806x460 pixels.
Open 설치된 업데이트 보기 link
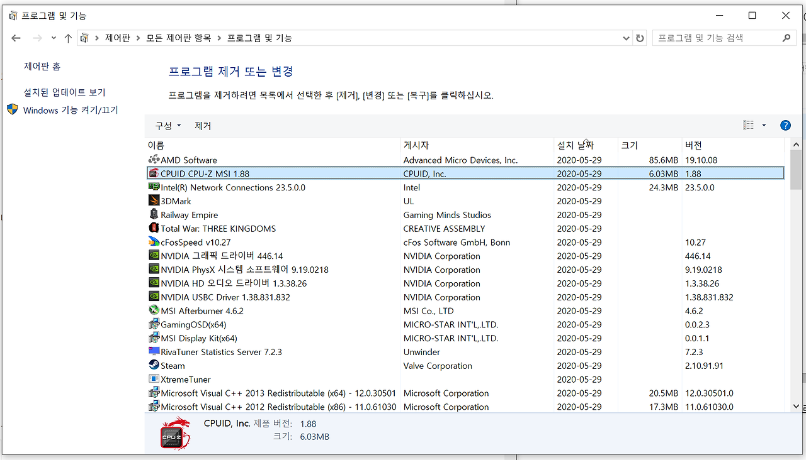point(65,92)
